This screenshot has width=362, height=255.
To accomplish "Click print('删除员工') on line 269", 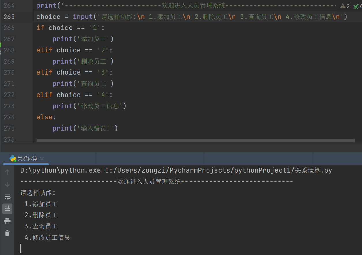I will (83, 61).
